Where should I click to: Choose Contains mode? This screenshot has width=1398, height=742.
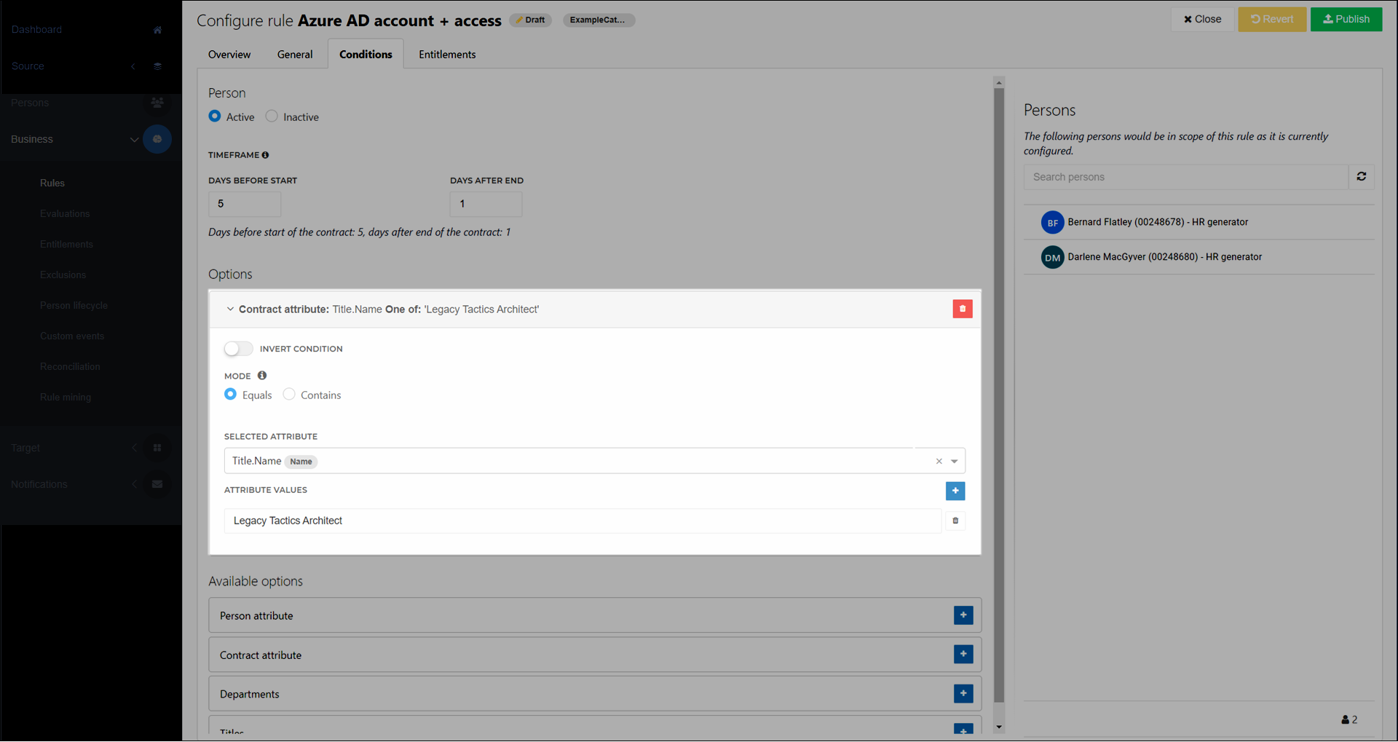pyautogui.click(x=289, y=395)
